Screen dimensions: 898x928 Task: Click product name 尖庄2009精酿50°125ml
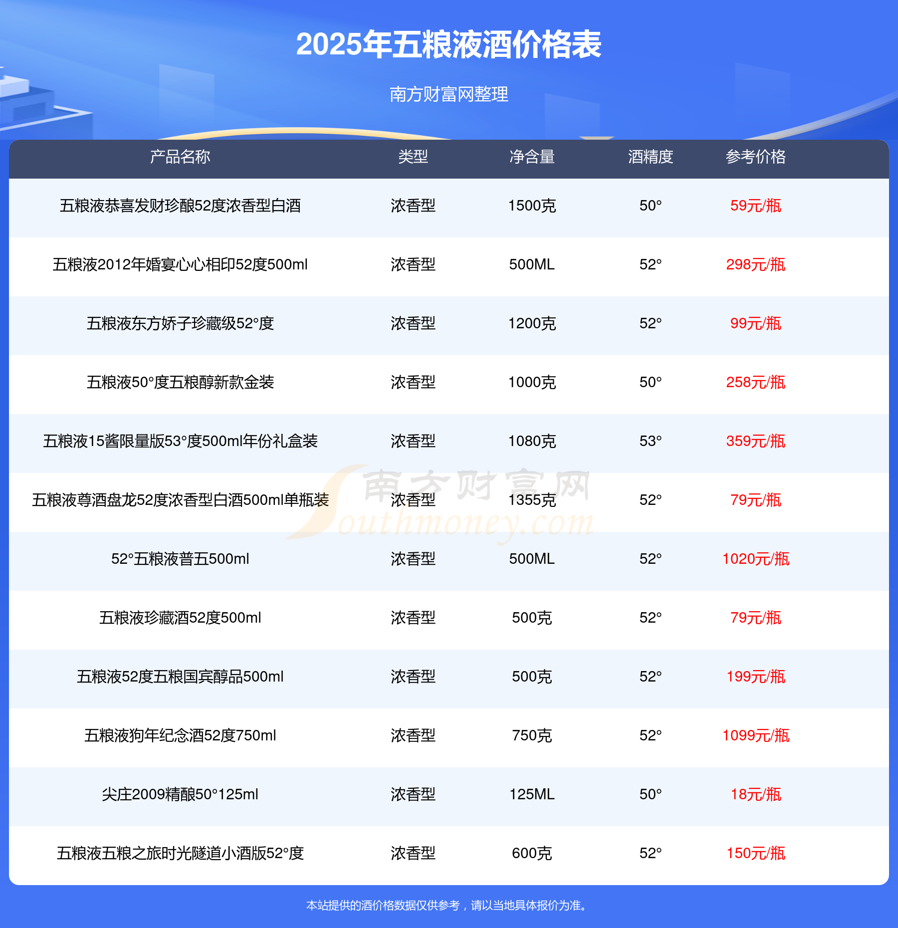pyautogui.click(x=180, y=794)
